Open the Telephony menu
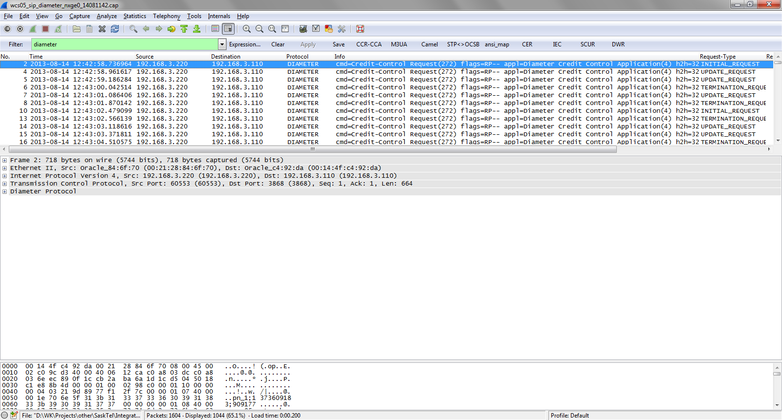 [x=167, y=16]
